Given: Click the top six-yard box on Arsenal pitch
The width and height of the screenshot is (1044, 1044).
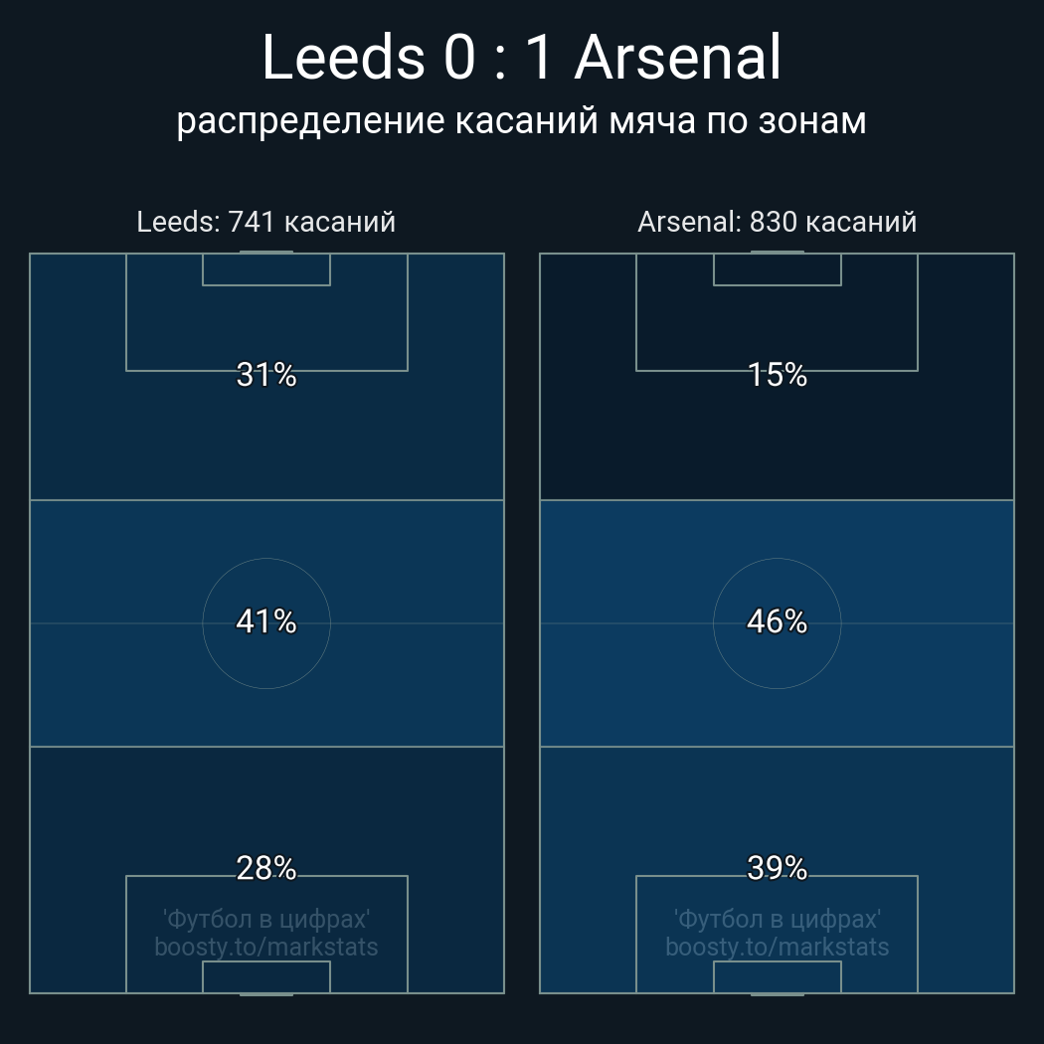Looking at the screenshot, I should point(778,269).
